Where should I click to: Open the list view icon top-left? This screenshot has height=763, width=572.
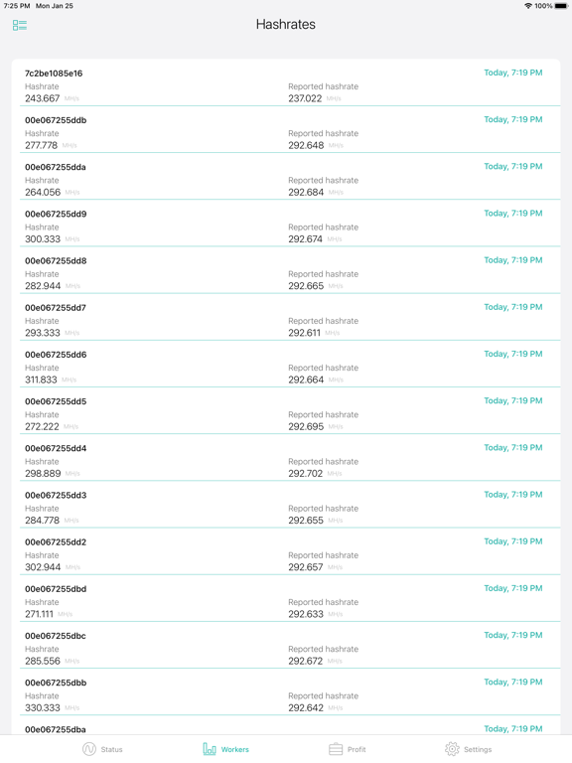click(x=20, y=25)
